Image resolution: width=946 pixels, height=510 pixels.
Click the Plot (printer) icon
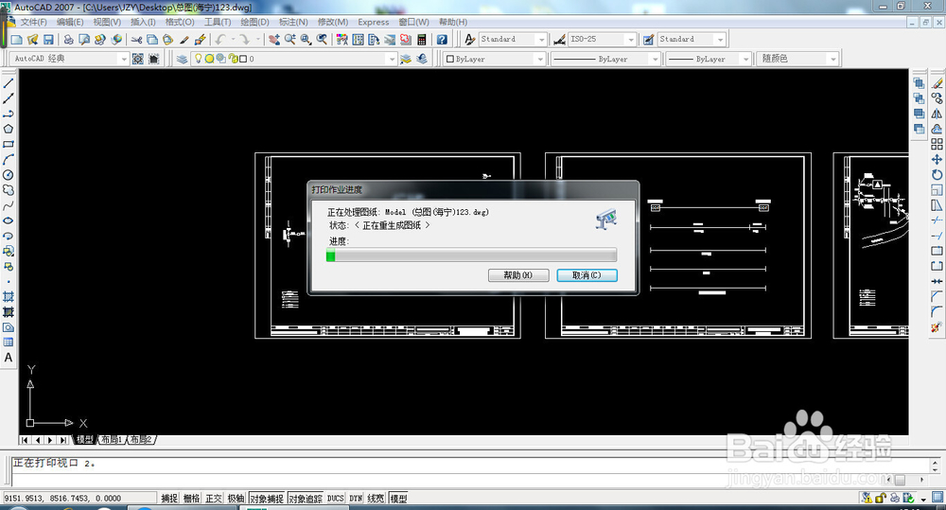(x=69, y=39)
